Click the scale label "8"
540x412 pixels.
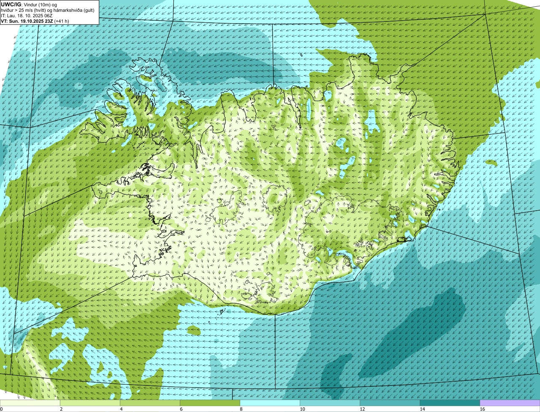coord(241,409)
